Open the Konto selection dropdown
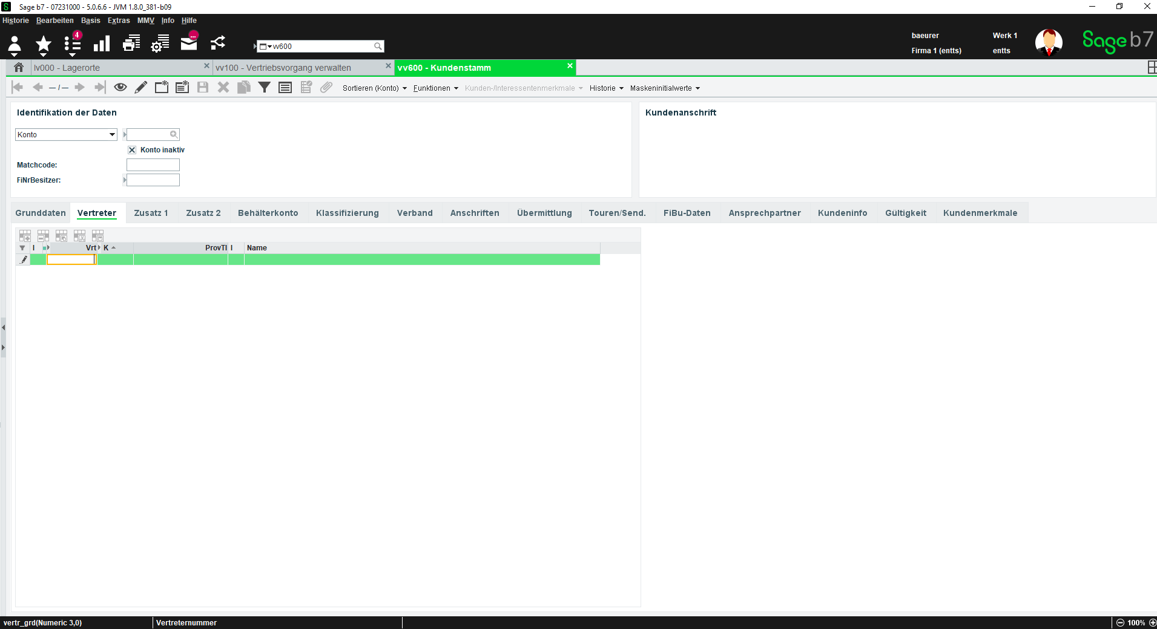The image size is (1157, 629). (66, 134)
